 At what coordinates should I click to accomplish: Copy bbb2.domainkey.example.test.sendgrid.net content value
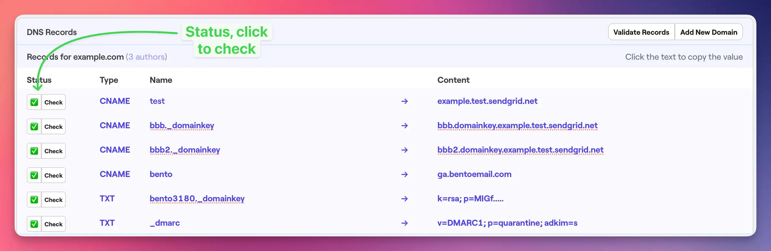[520, 150]
